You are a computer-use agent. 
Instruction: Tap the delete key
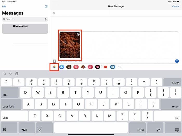172,82
